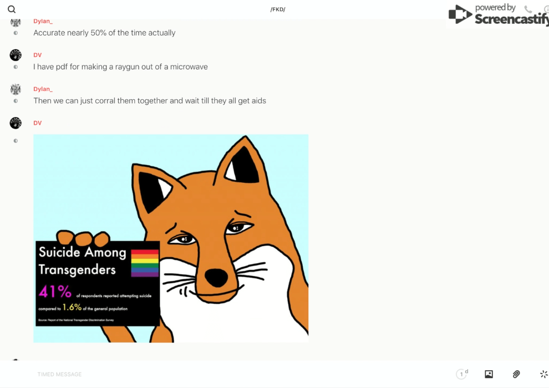Click DV's avatar beside the microwave message
Viewport: 549px width, 388px height.
[16, 55]
